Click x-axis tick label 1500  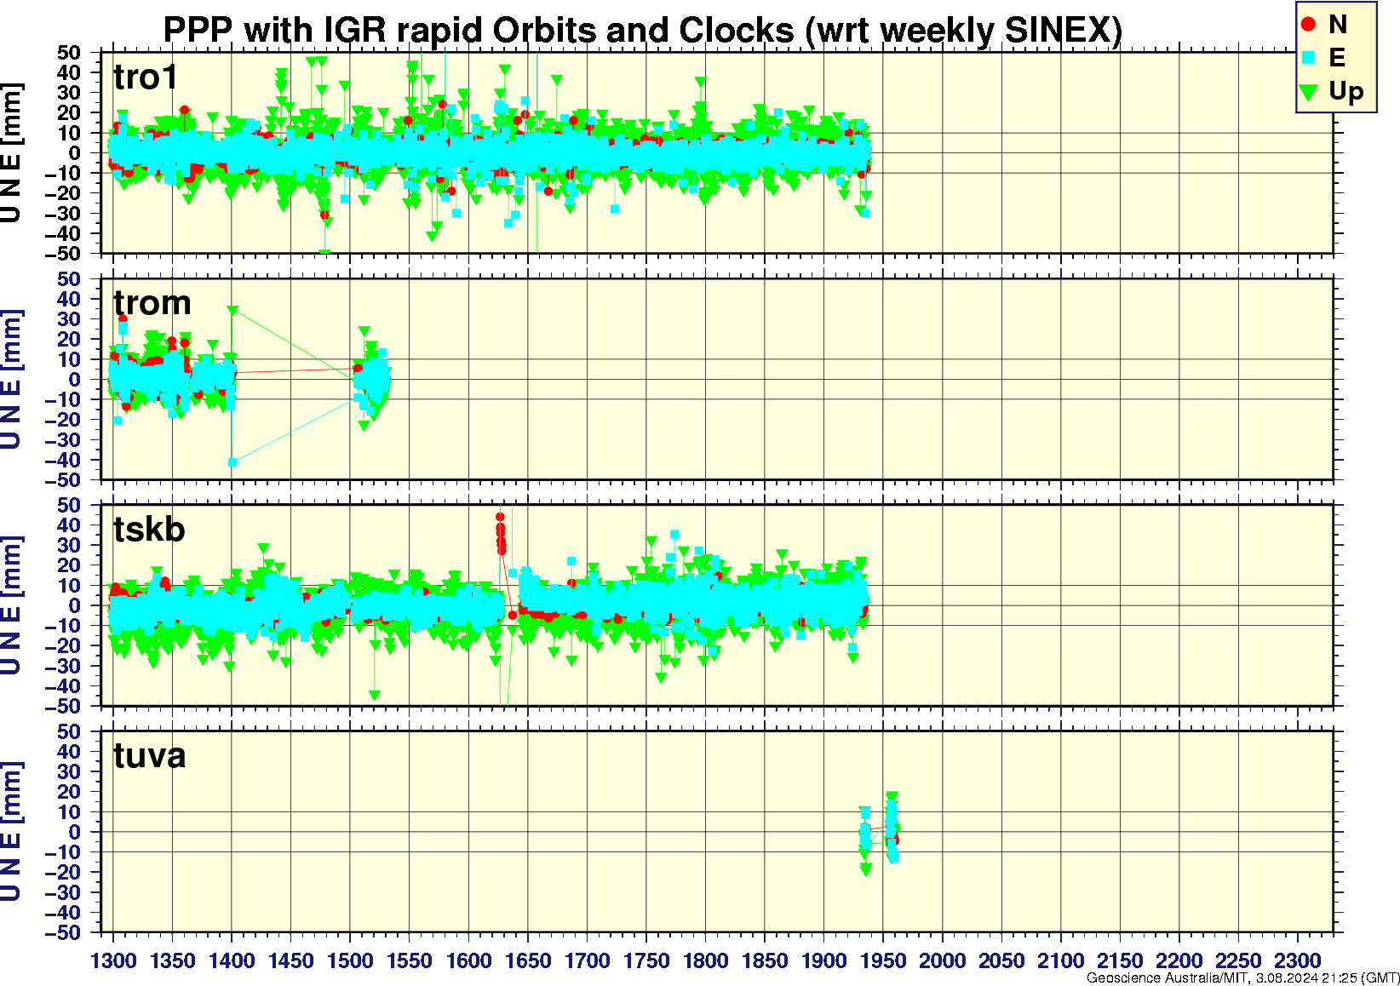coord(350,960)
